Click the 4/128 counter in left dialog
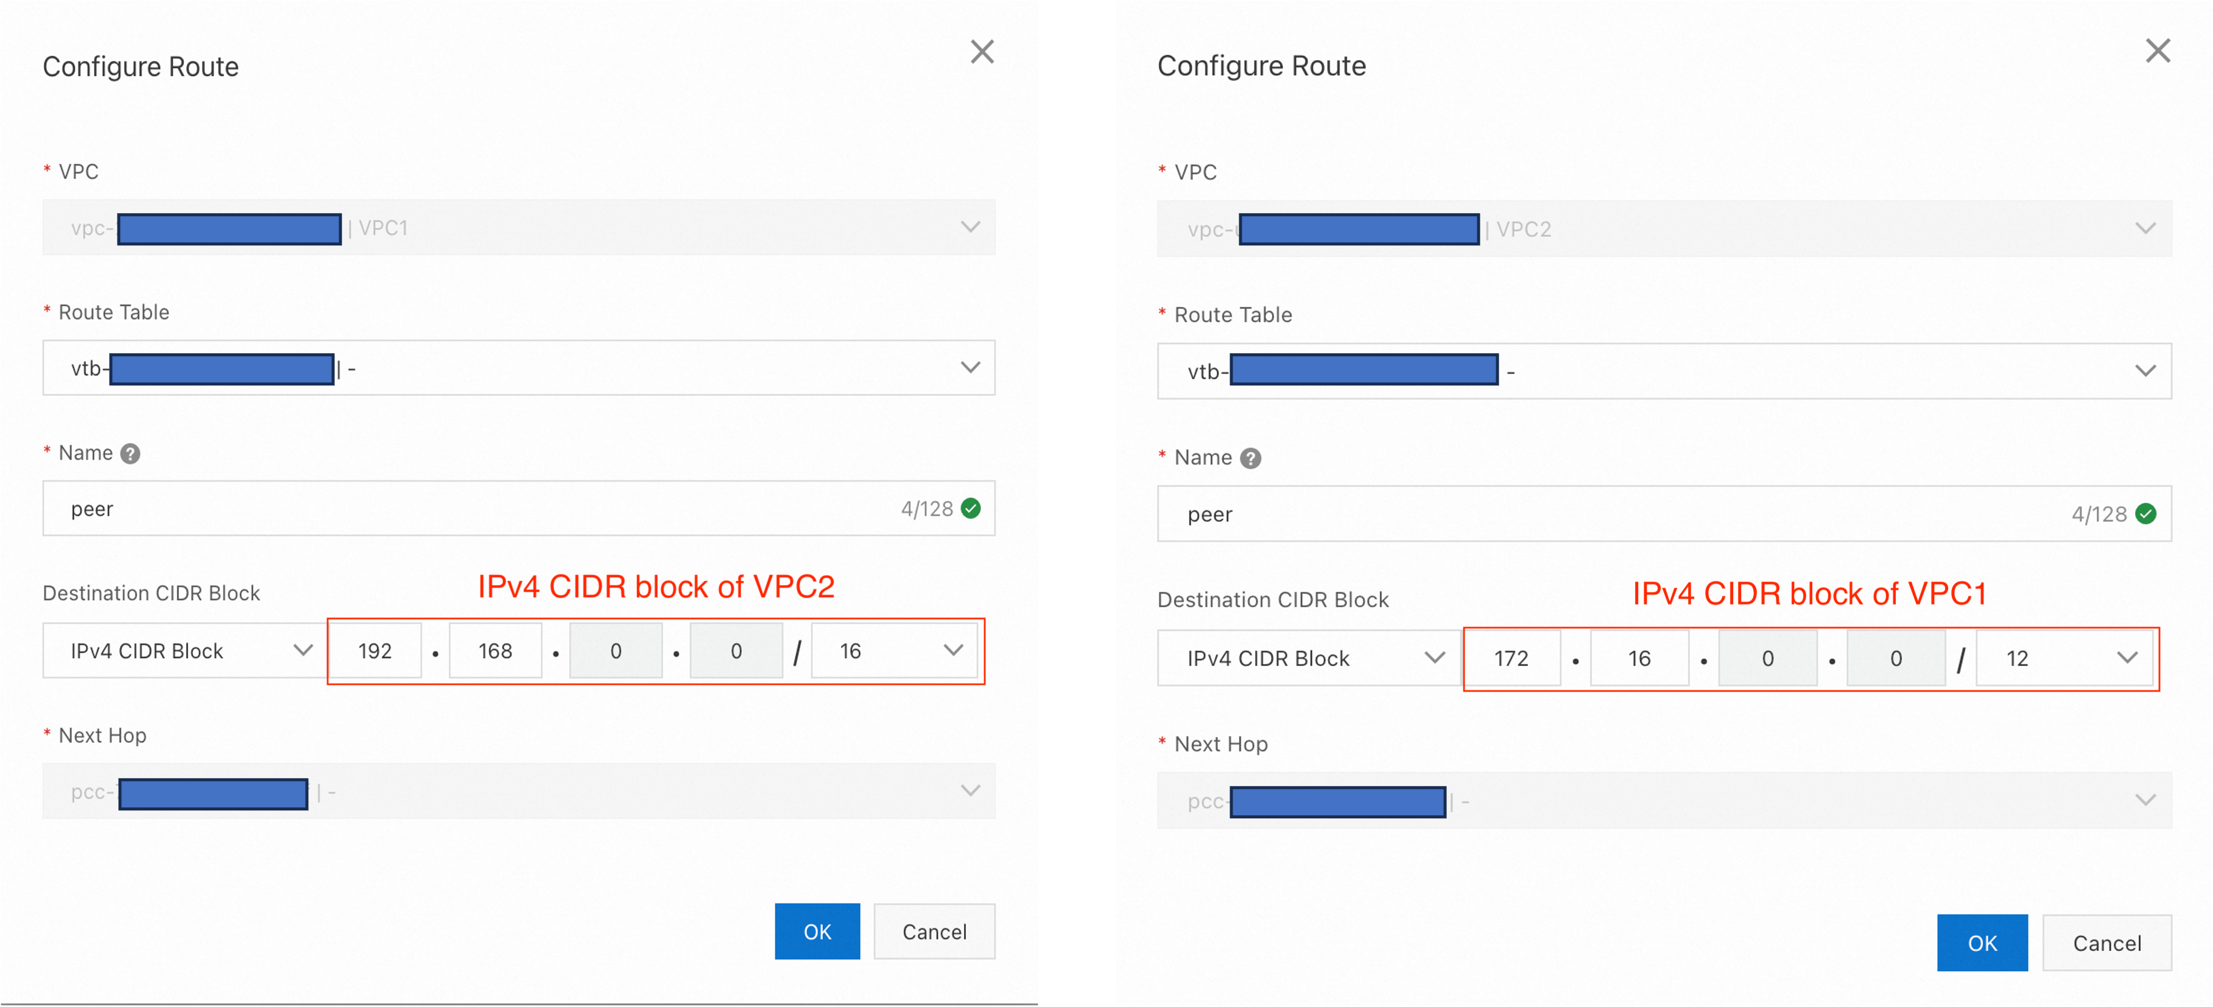2213x1007 pixels. click(x=926, y=508)
